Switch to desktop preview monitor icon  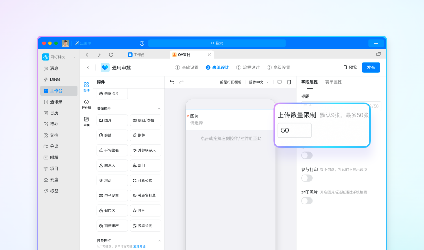click(280, 82)
